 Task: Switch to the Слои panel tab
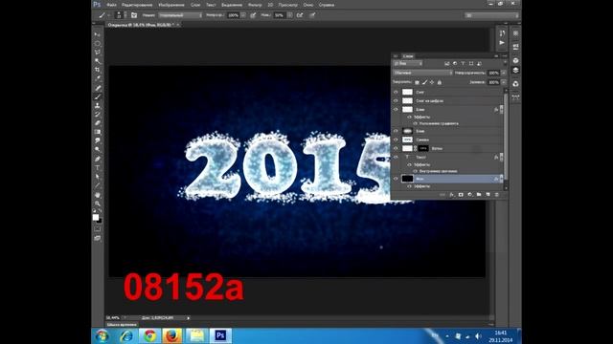point(408,56)
